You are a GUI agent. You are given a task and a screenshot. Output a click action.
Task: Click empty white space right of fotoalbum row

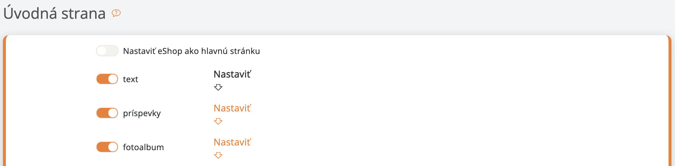click(x=442, y=147)
